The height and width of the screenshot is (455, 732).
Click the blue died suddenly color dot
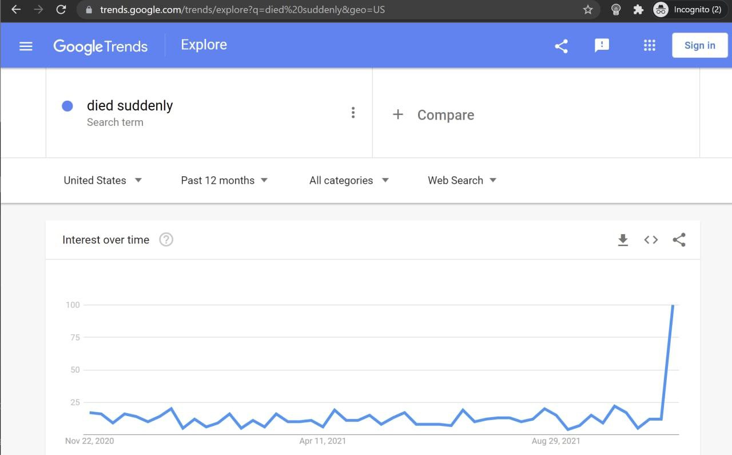pyautogui.click(x=67, y=106)
